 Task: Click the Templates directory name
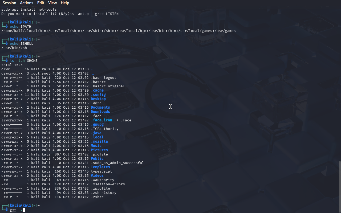point(100,167)
